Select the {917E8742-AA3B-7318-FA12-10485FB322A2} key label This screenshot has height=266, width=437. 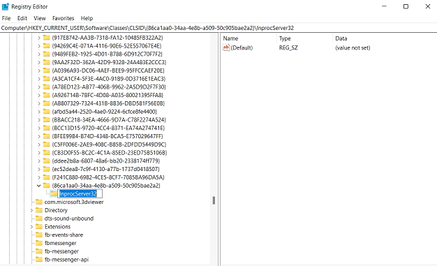coord(108,38)
